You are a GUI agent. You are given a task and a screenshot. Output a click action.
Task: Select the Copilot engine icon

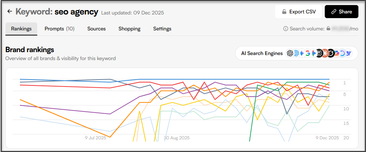pyautogui.click(x=337, y=53)
